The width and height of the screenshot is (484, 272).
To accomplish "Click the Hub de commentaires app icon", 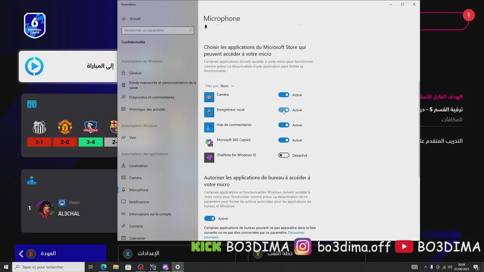I will tap(209, 127).
